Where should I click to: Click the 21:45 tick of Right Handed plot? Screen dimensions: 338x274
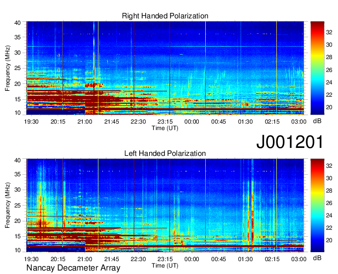[111, 122]
